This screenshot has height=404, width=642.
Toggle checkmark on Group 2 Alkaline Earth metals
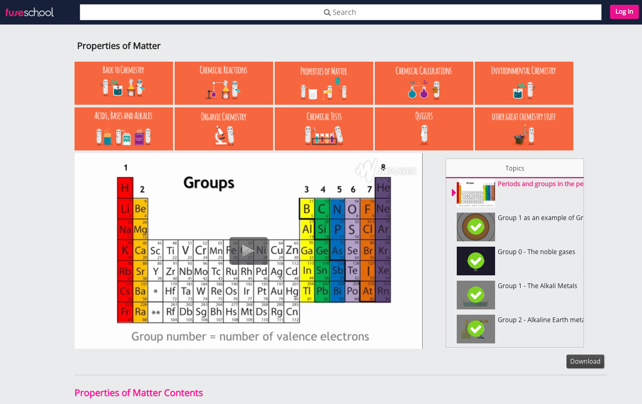point(475,329)
